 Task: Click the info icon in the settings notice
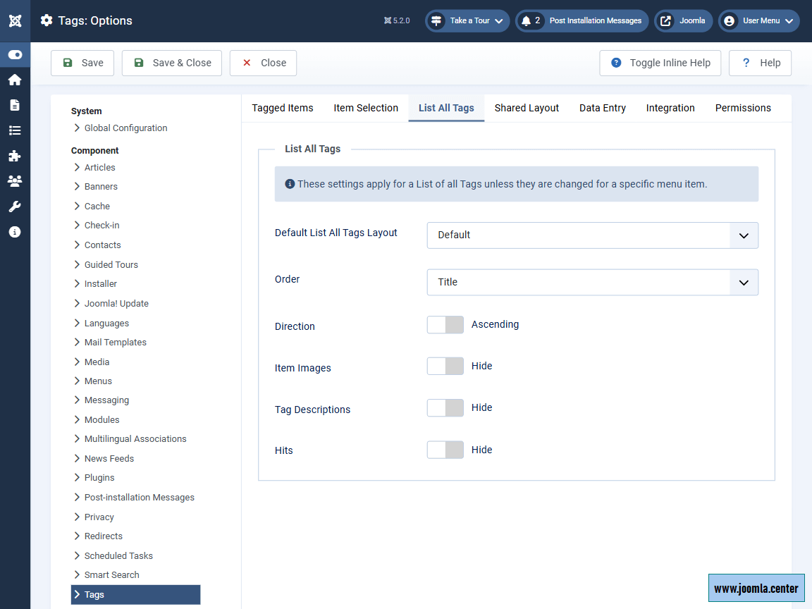pyautogui.click(x=290, y=184)
